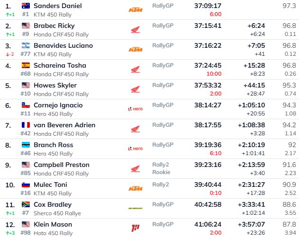Screen dimensions: 299x237
Task: Click the Botswana flag next to Branch Ross
Action: 26,145
